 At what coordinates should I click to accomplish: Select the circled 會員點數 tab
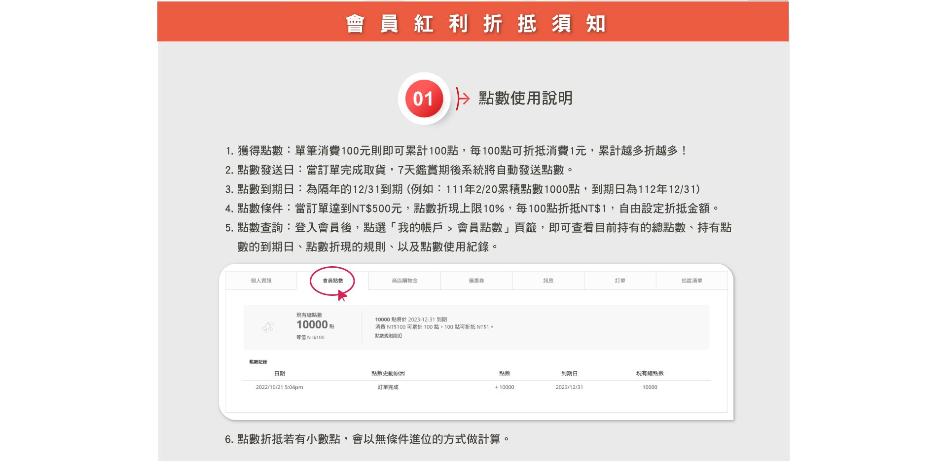pos(333,281)
